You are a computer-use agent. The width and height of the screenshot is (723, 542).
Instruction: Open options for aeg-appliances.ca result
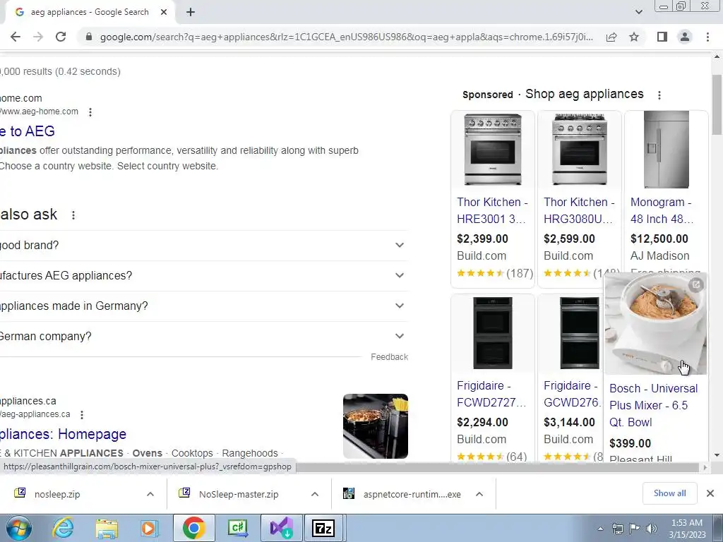pyautogui.click(x=82, y=415)
